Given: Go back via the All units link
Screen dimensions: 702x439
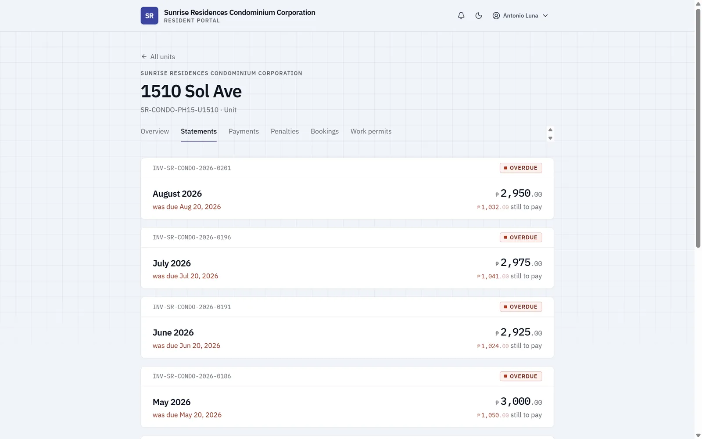Looking at the screenshot, I should [x=158, y=57].
